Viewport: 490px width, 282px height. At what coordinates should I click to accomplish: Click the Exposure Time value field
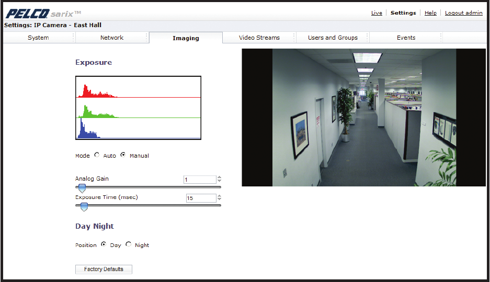[x=201, y=198]
